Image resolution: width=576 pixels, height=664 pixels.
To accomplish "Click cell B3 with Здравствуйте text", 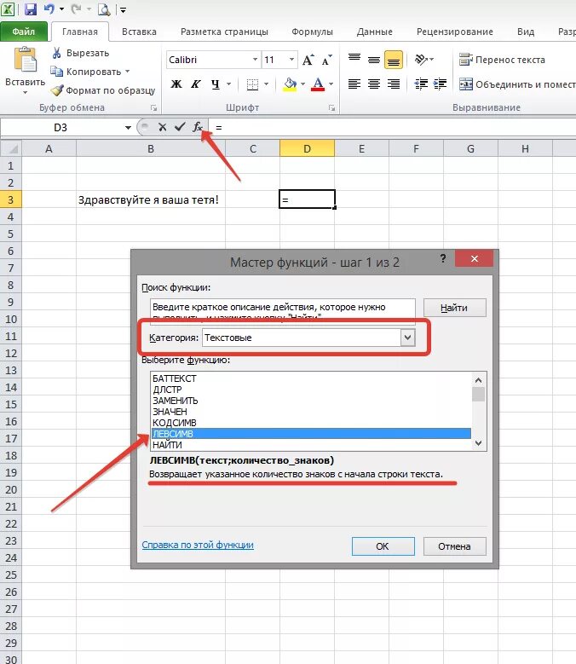I will click(150, 199).
